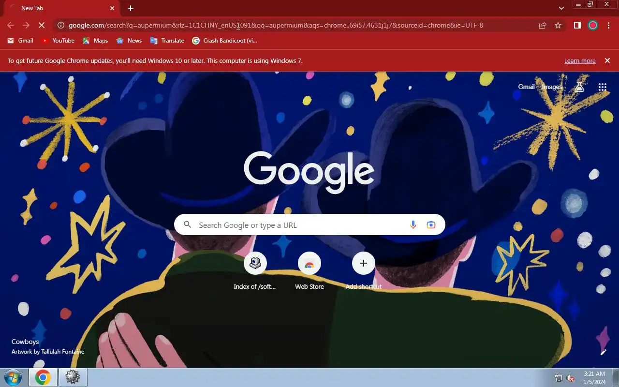619x387 pixels.
Task: Open the Chrome profile avatar
Action: pyautogui.click(x=593, y=25)
